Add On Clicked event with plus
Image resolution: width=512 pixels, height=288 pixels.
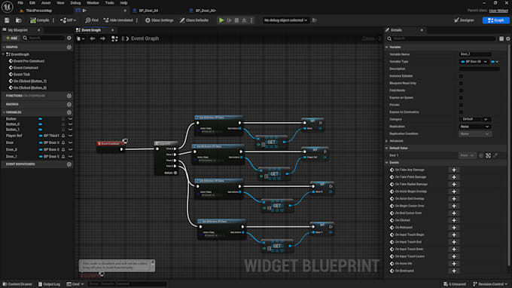coord(454,220)
